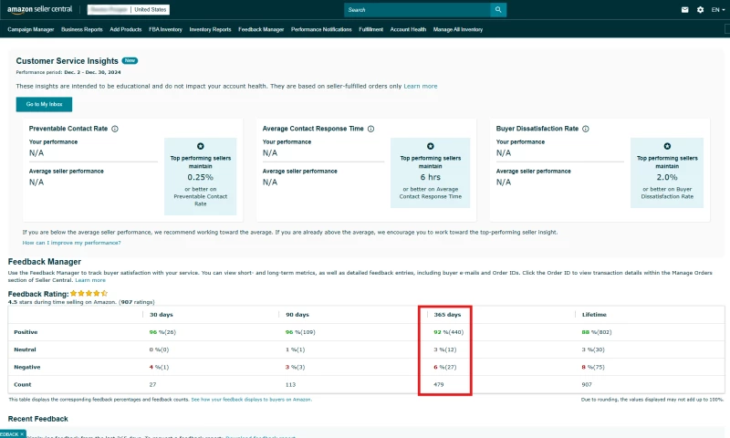Expand the EN language dropdown
The height and width of the screenshot is (438, 730).
[x=718, y=10]
